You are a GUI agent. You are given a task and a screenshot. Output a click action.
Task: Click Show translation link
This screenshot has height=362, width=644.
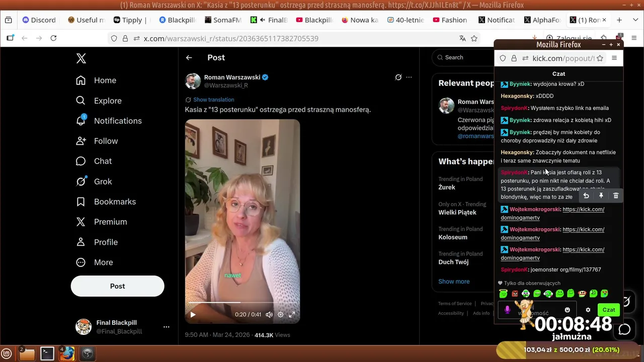coord(213,100)
